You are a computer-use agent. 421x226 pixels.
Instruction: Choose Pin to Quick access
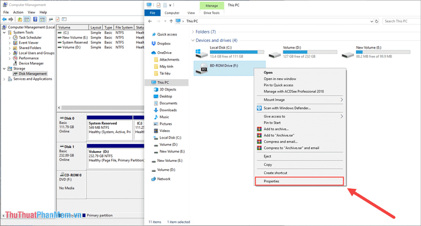(278, 85)
